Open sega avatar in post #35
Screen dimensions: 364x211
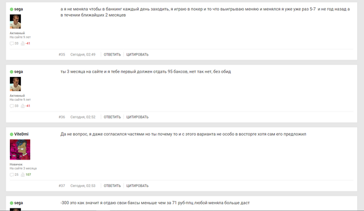(x=15, y=21)
